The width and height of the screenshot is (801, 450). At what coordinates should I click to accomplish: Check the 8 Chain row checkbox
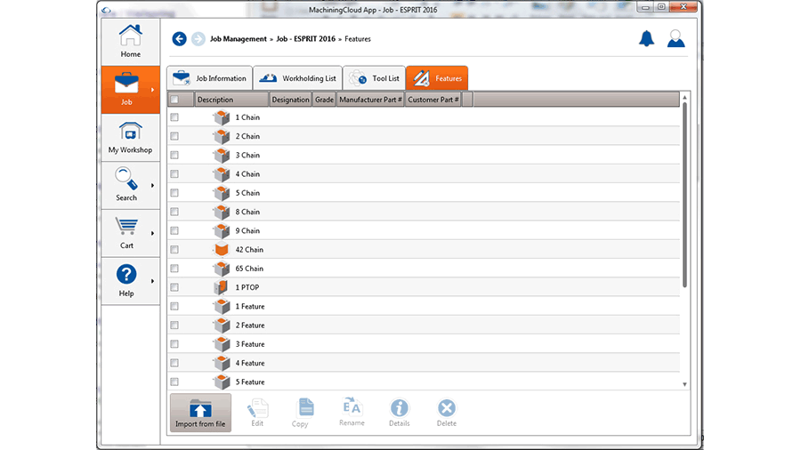click(x=174, y=212)
